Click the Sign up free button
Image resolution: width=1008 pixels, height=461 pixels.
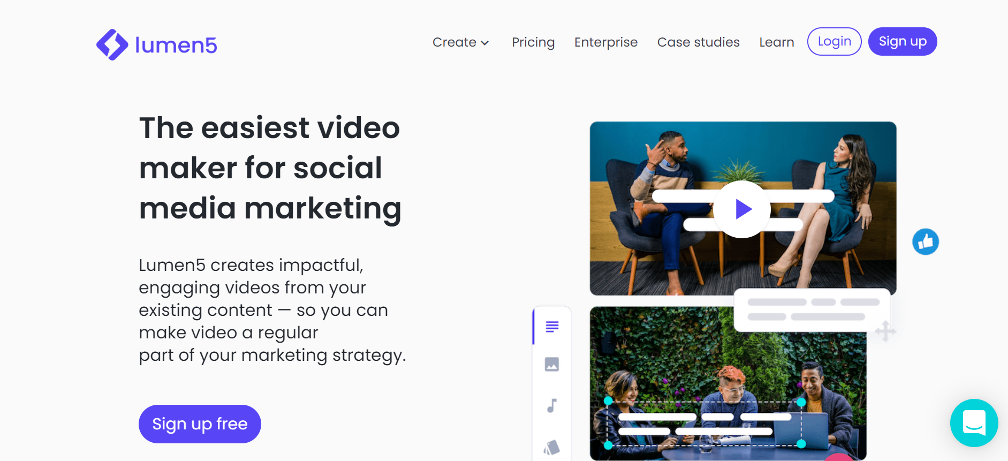click(x=200, y=424)
